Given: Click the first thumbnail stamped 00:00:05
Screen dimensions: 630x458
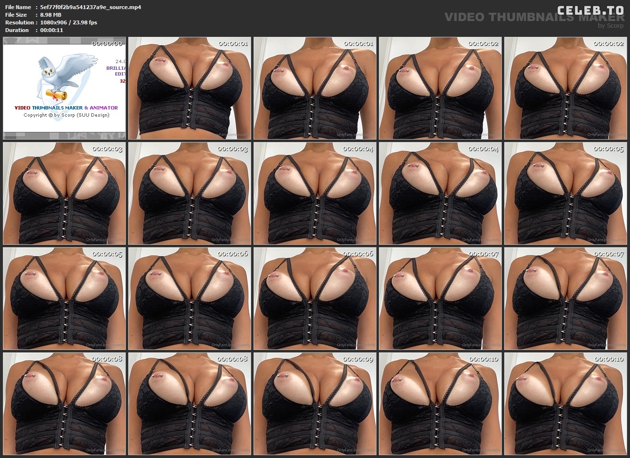Looking at the screenshot, I should pos(565,193).
